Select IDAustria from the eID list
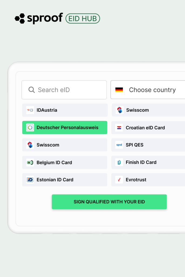This screenshot has height=277, width=185. (x=65, y=110)
